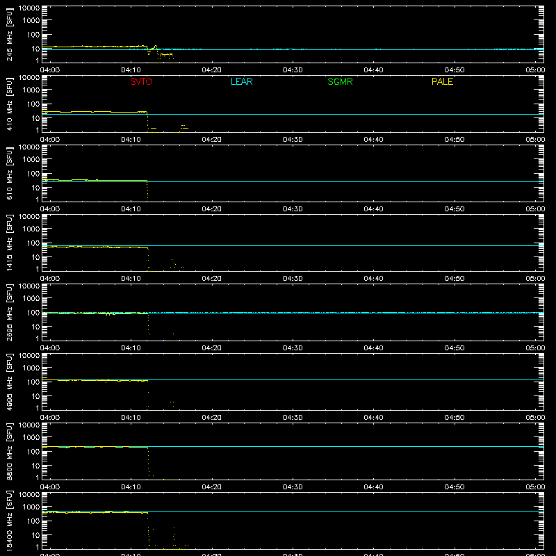
Task: Click the 1 y-axis label of 2695 MHz panel
Action: coord(38,338)
